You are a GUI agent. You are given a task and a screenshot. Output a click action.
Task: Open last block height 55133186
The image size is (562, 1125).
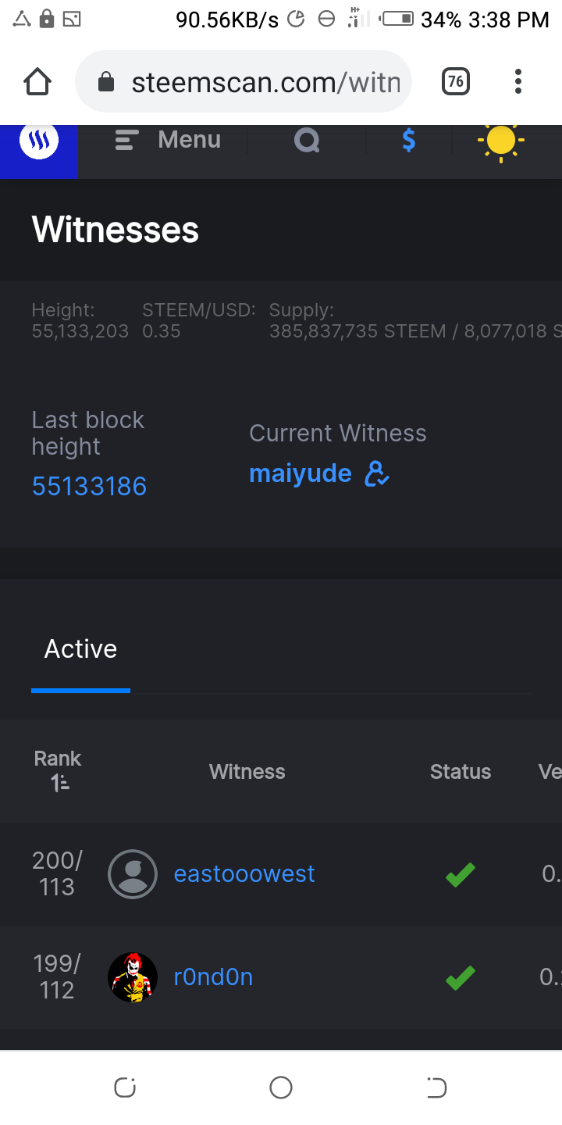(89, 486)
